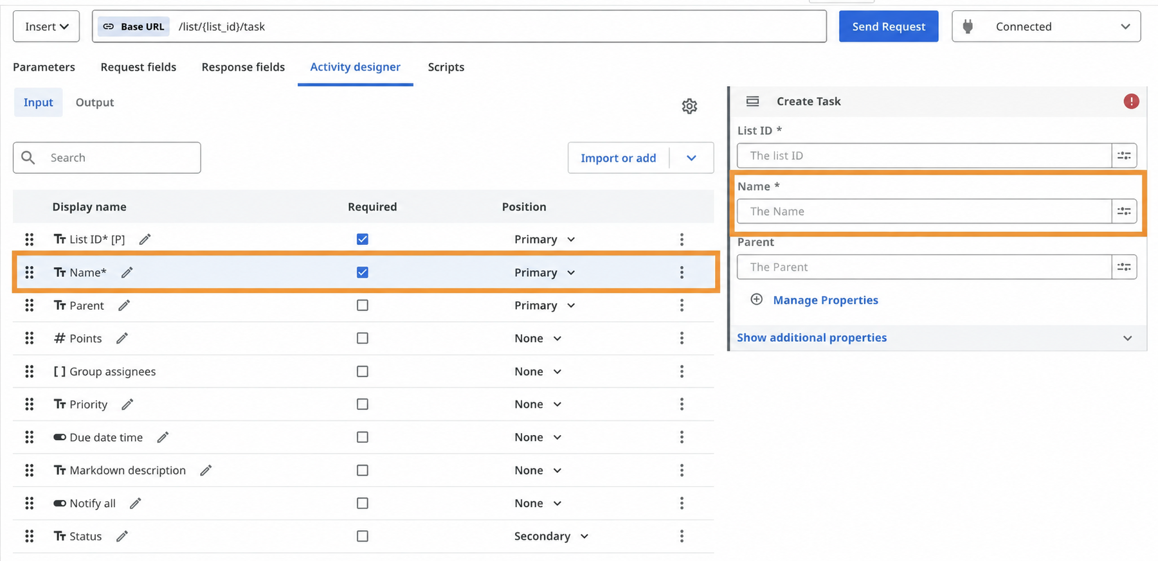Click the edit pencil next to Notify all

click(x=135, y=503)
